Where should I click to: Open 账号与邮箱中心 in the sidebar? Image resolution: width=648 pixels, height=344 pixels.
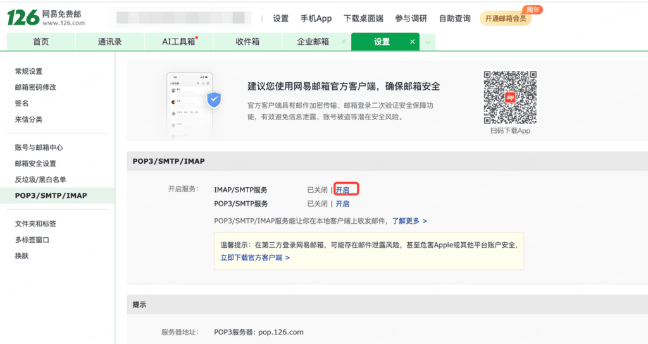click(x=39, y=147)
